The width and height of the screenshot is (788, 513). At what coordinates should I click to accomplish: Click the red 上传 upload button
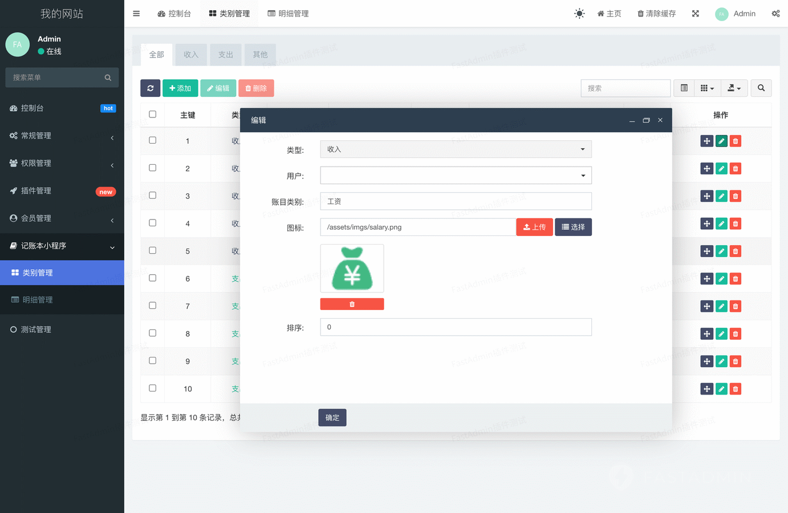coord(534,227)
